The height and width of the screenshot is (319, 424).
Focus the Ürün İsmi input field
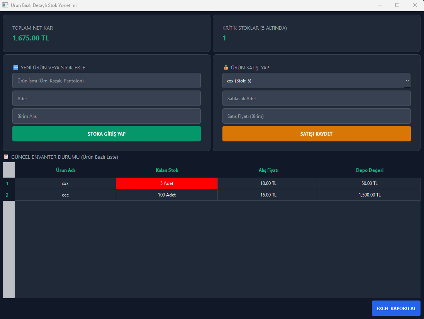(x=107, y=81)
